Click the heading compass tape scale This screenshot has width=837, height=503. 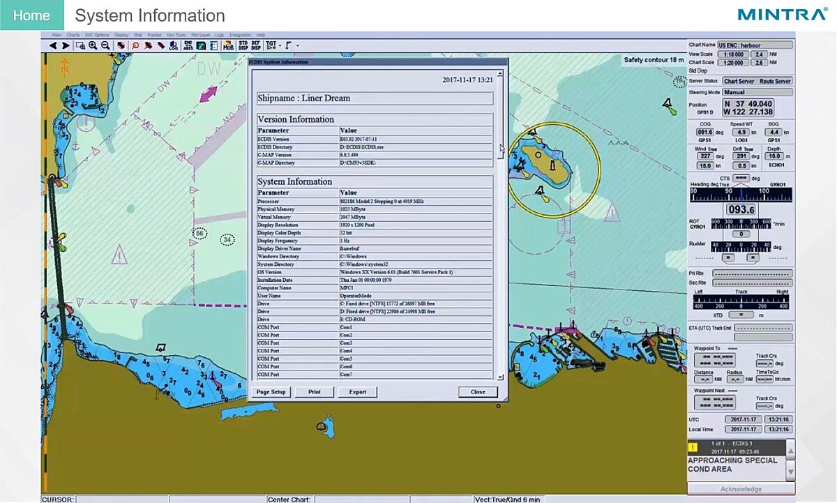pyautogui.click(x=740, y=194)
